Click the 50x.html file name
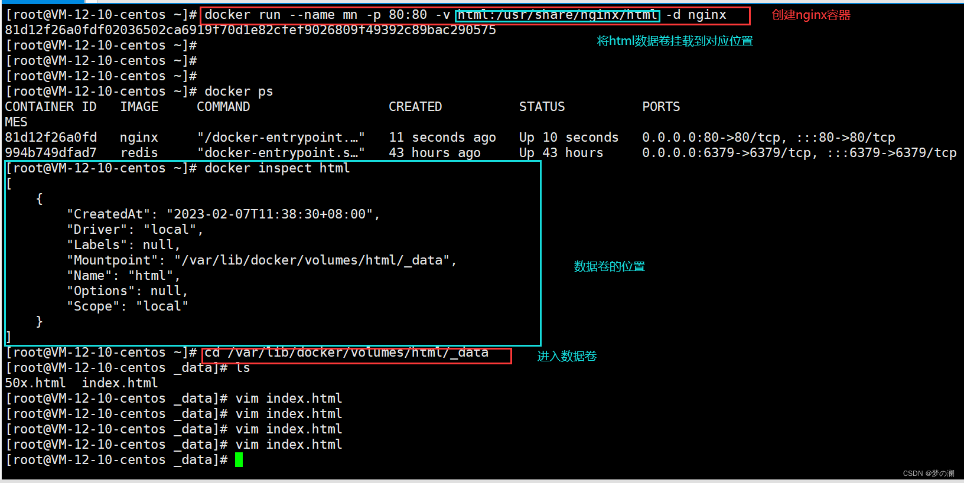The height and width of the screenshot is (483, 964). tap(35, 383)
